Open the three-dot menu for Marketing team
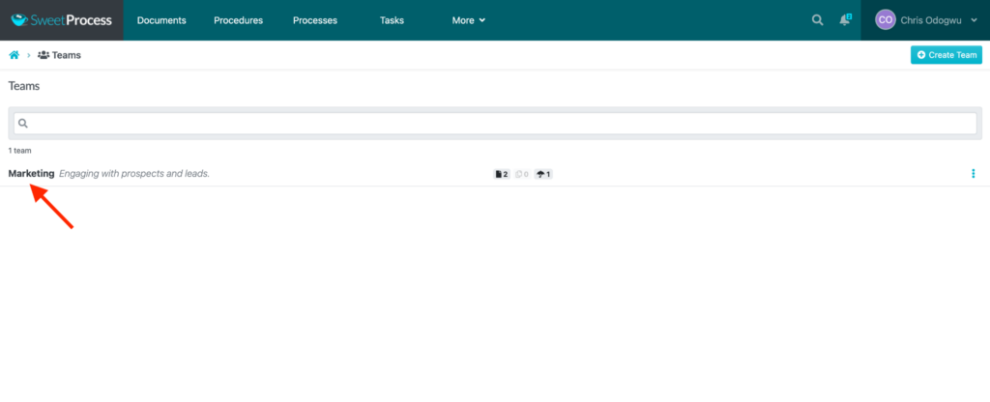 (973, 174)
